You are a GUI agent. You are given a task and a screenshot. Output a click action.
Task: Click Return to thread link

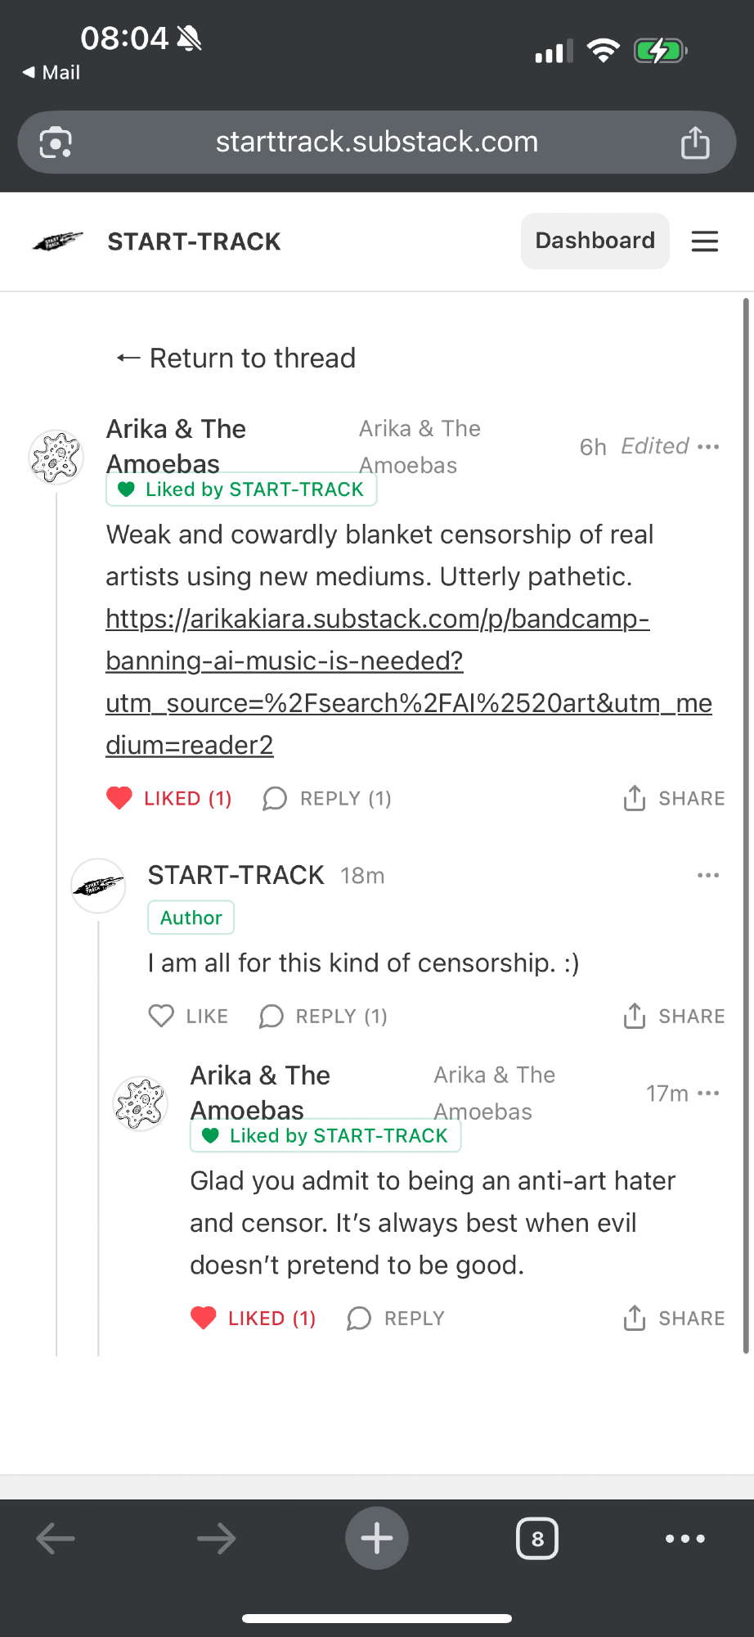(236, 359)
